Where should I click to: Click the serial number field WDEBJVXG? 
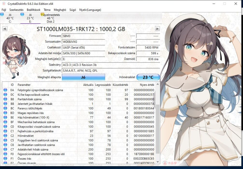tap(83, 42)
